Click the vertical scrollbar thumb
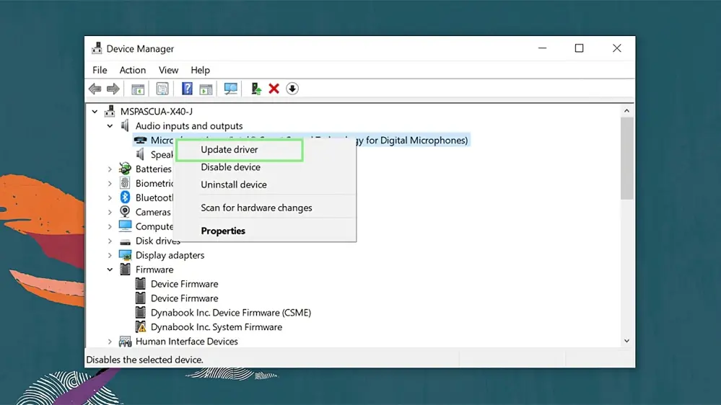721x405 pixels. (626, 159)
